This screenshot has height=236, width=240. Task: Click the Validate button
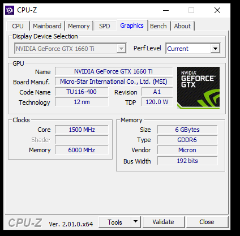(164, 222)
